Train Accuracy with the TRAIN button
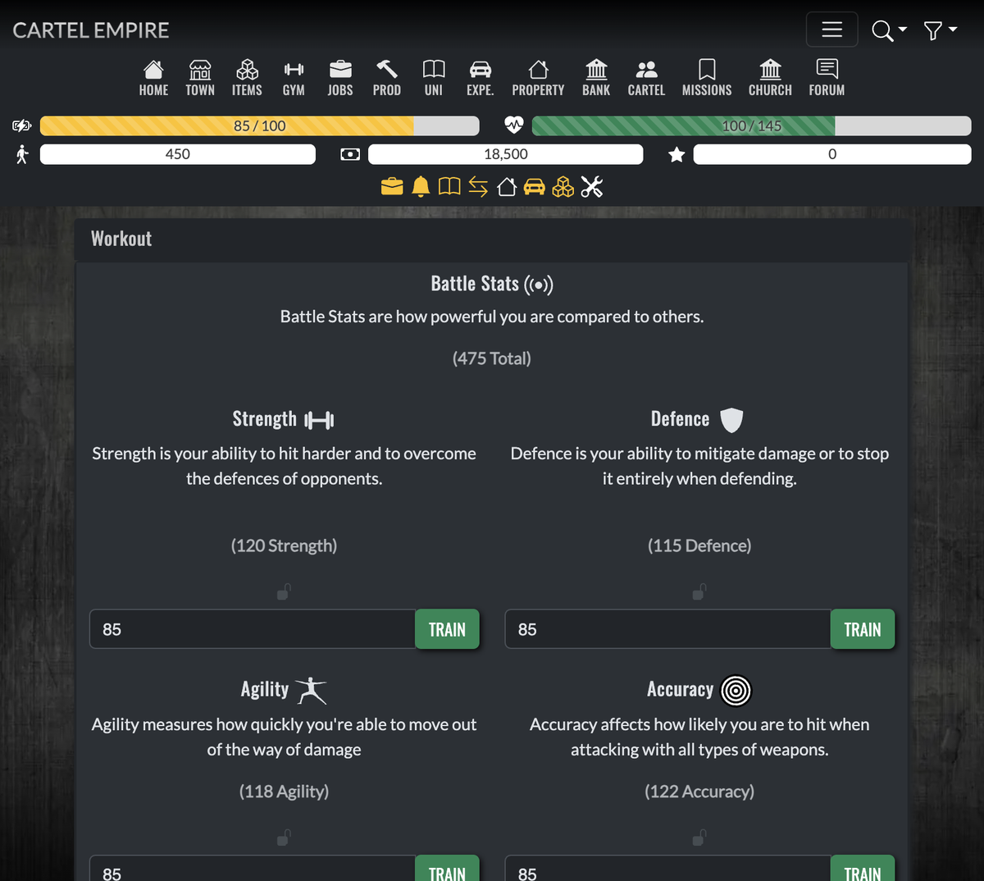 point(863,869)
